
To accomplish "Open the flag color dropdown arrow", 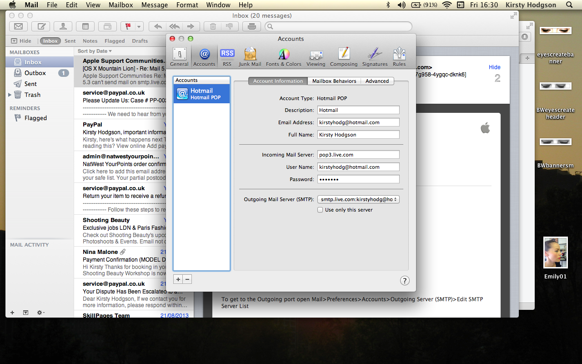I will (x=139, y=26).
